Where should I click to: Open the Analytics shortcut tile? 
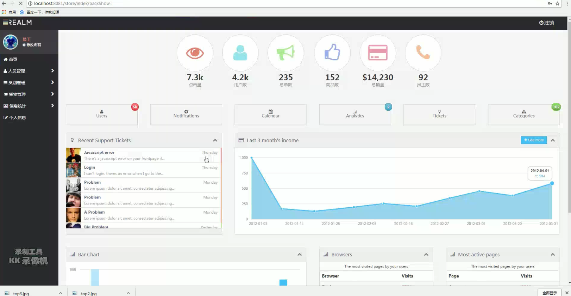coord(355,114)
